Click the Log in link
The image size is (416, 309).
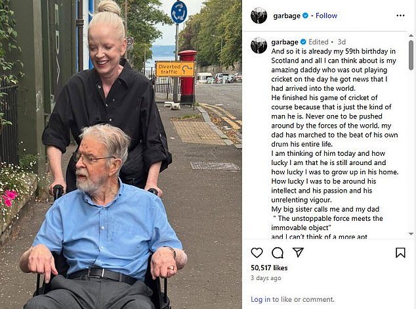260,299
